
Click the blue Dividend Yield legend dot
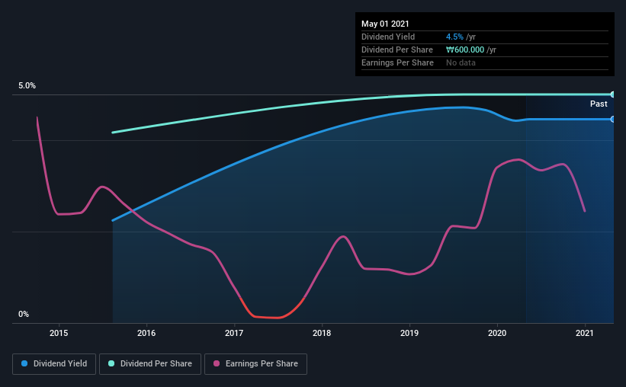click(24, 363)
